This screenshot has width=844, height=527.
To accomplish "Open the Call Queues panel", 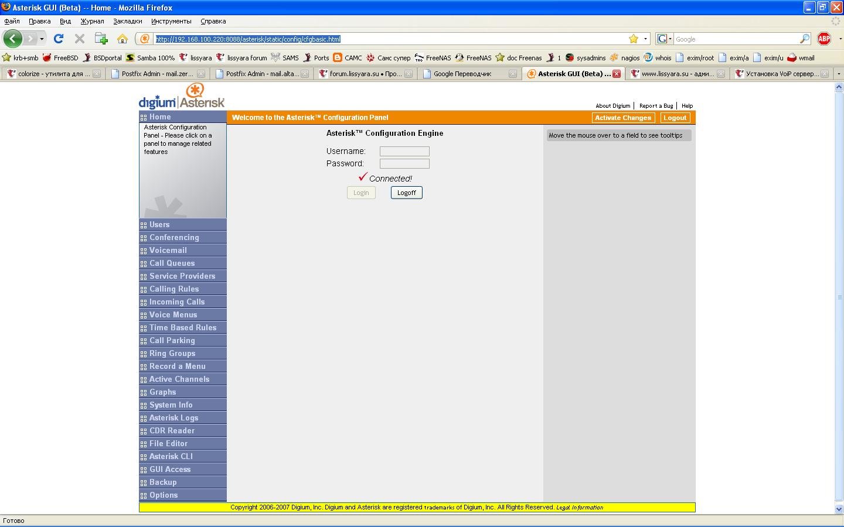I will [x=183, y=263].
